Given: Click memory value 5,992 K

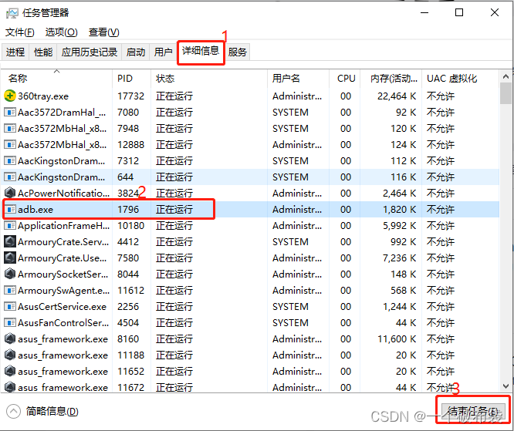Looking at the screenshot, I should coord(399,226).
